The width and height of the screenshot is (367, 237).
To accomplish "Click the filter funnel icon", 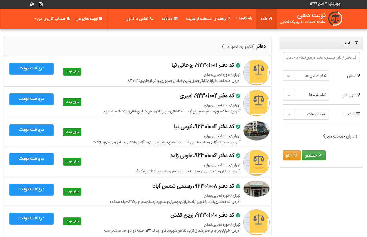I will click(356, 43).
